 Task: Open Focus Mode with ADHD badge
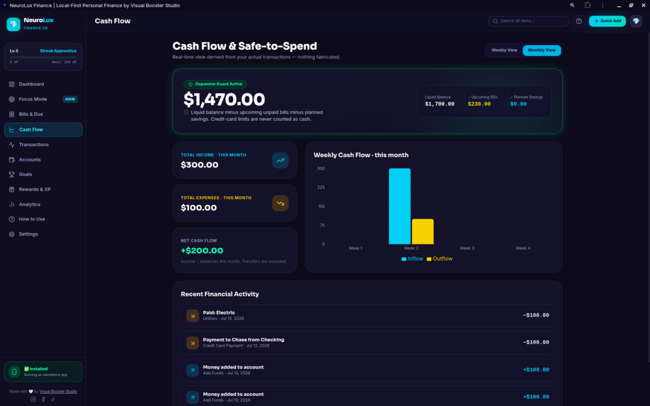pyautogui.click(x=43, y=99)
